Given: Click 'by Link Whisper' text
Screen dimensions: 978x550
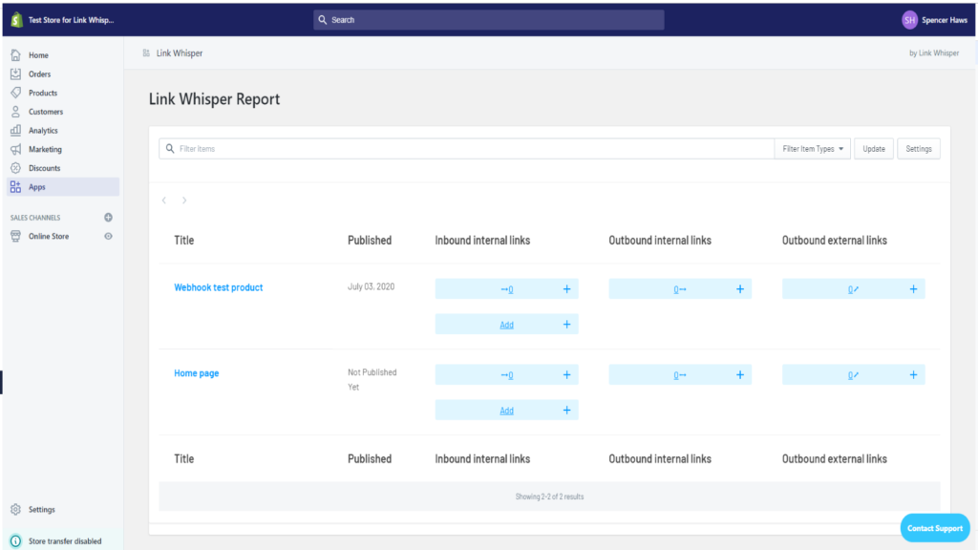Looking at the screenshot, I should (x=934, y=53).
